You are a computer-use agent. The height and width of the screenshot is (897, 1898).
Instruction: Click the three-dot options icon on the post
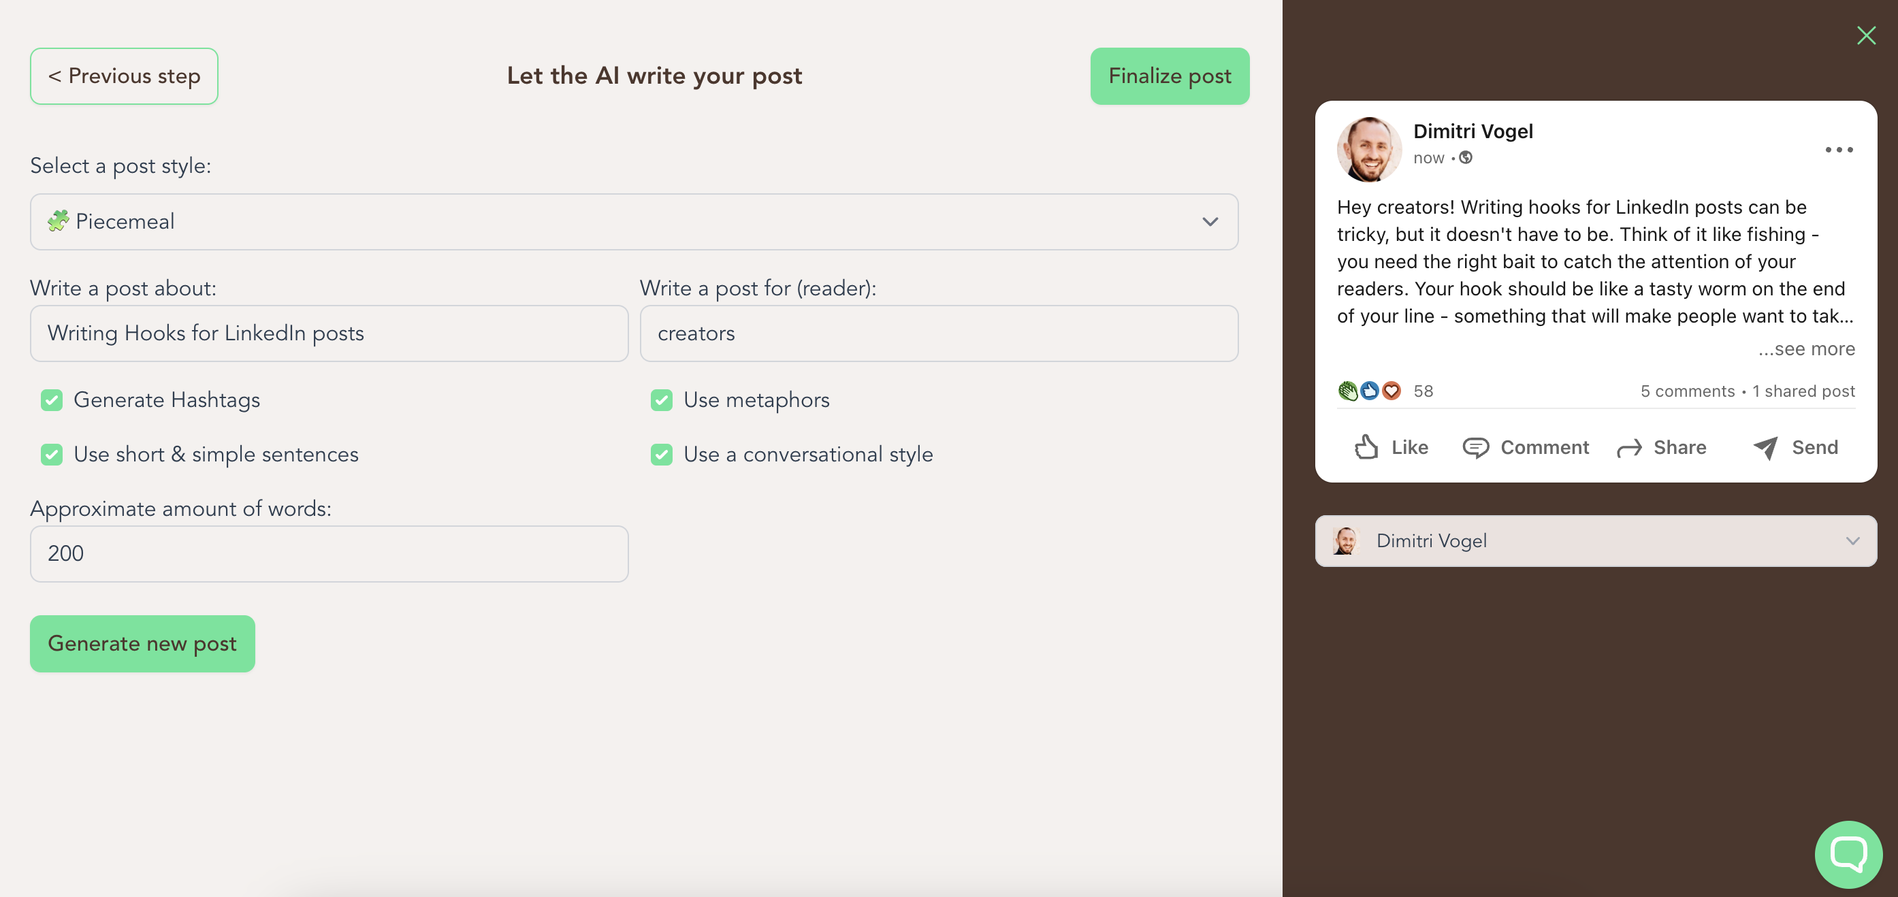pos(1838,150)
